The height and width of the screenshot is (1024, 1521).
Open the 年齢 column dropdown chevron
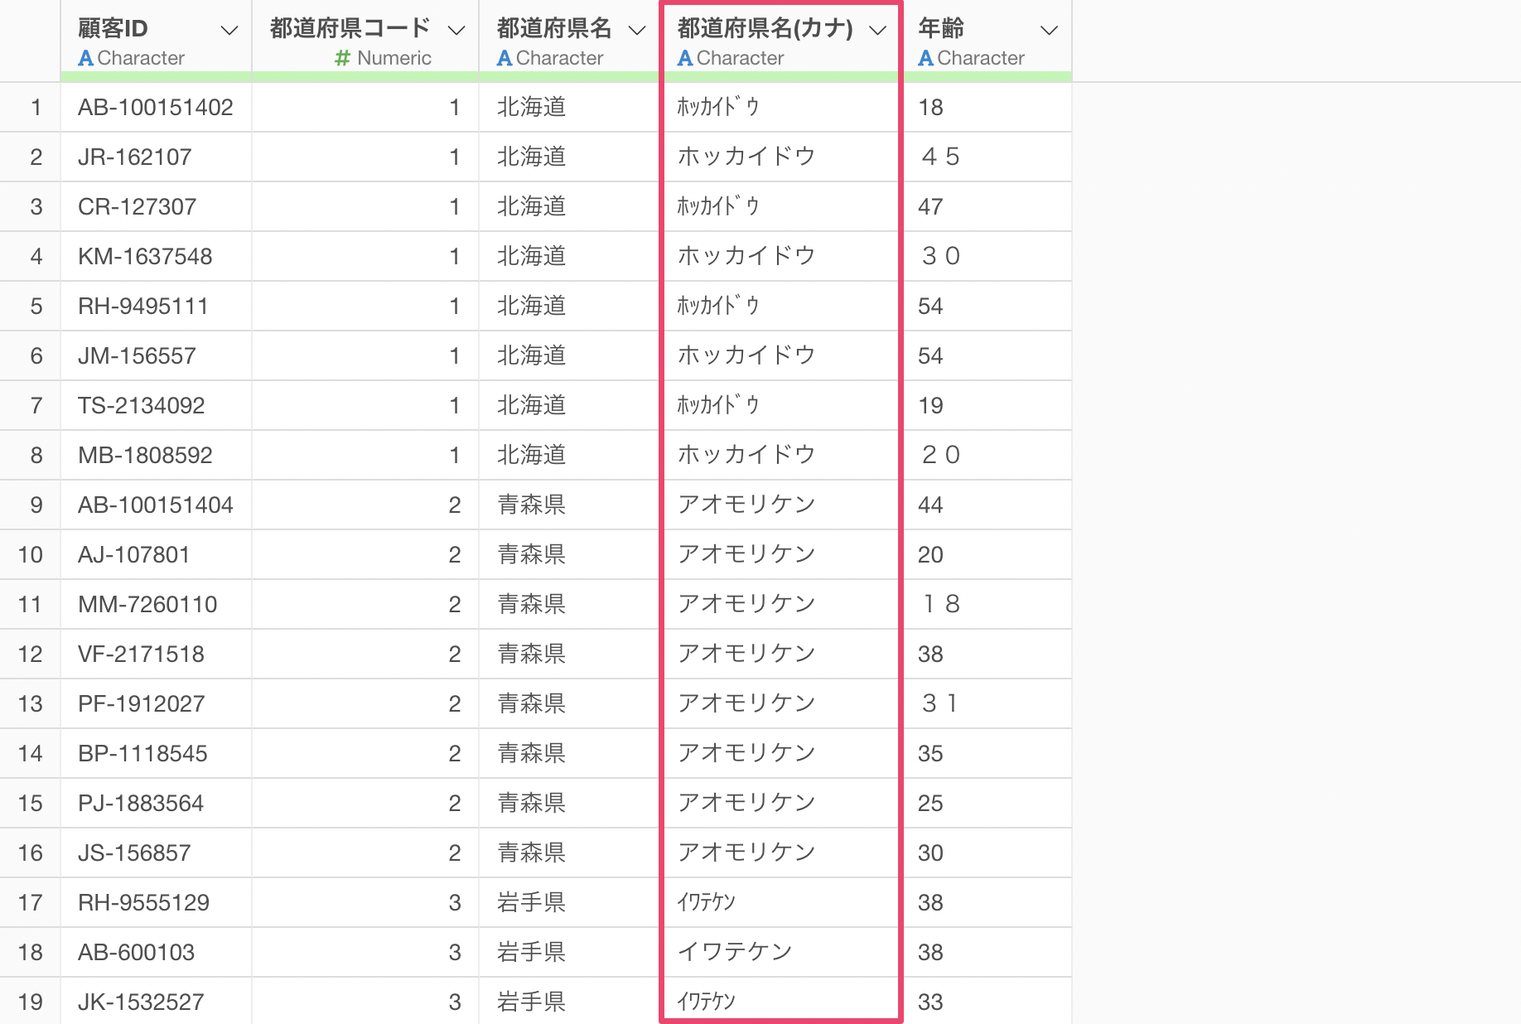click(x=1049, y=31)
